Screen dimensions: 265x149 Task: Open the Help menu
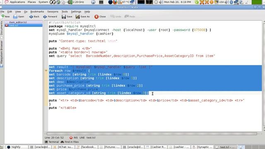click(x=87, y=12)
